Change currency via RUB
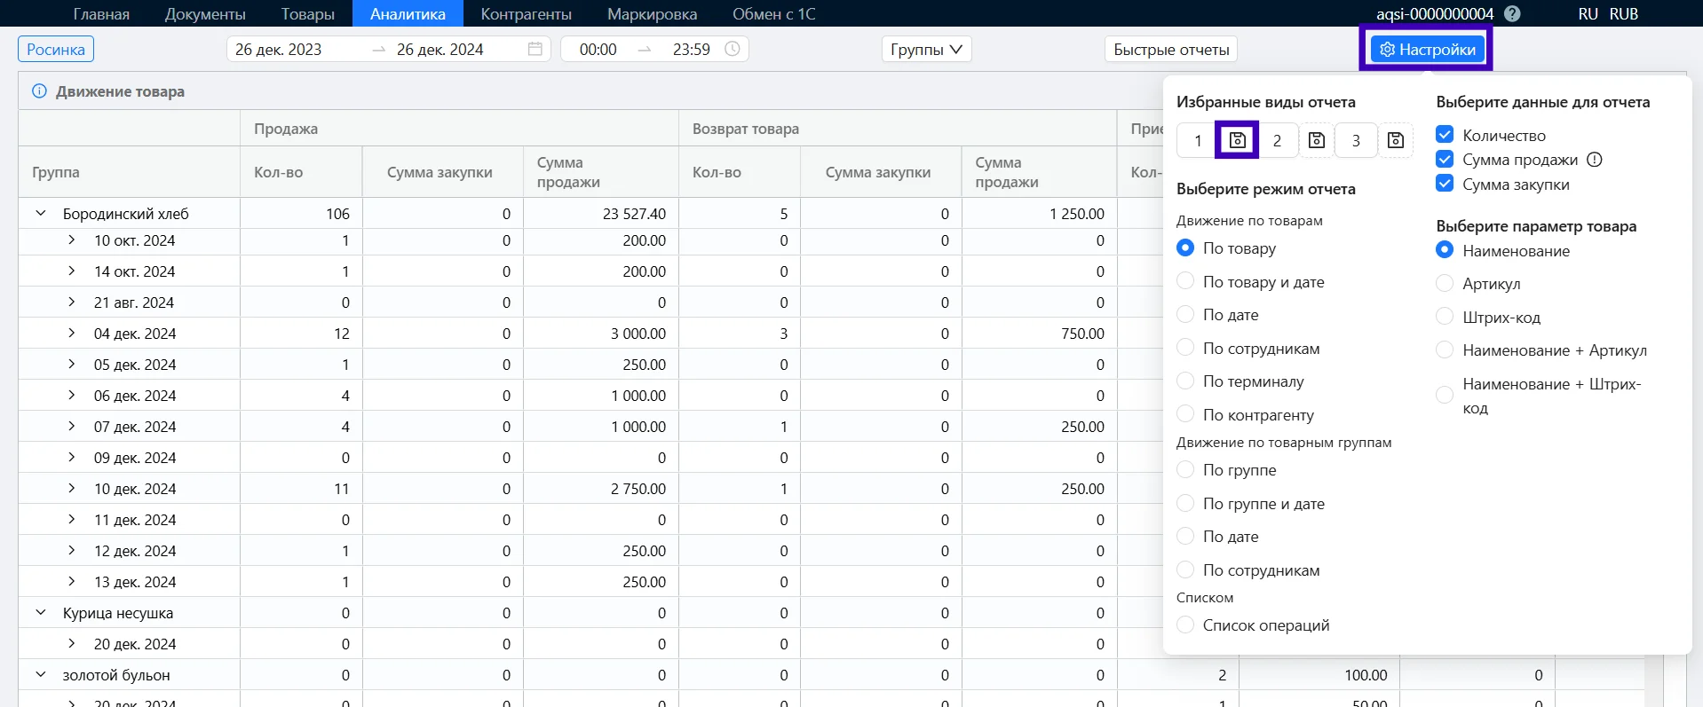 (x=1624, y=13)
